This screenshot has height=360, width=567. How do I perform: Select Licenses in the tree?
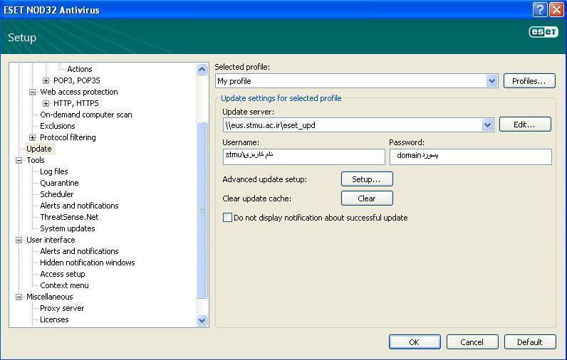click(54, 319)
